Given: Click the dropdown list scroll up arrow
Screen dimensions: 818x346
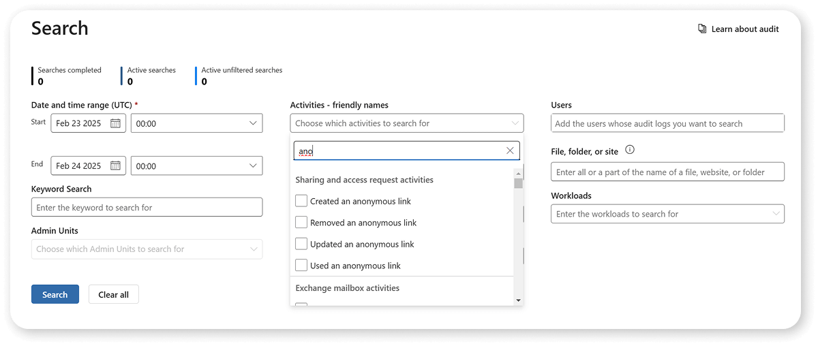Looking at the screenshot, I should (518, 173).
